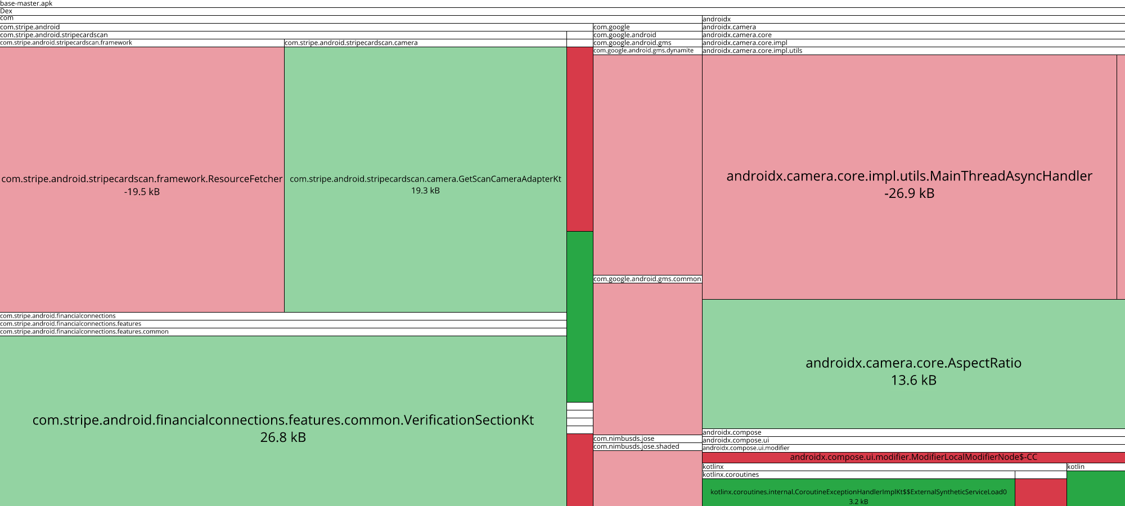Click the androidx.camera header
This screenshot has height=506, width=1125.
point(913,27)
